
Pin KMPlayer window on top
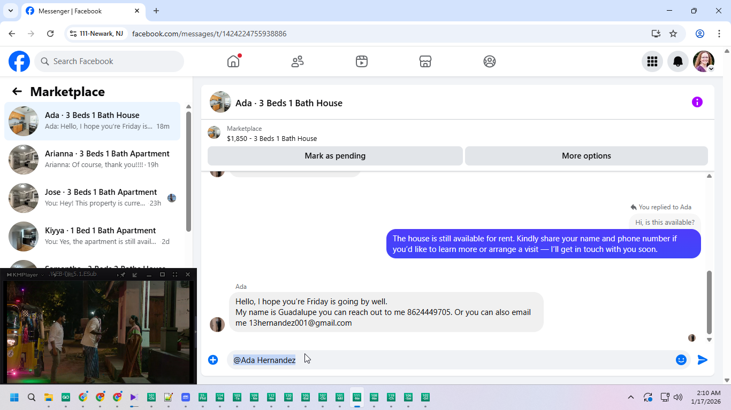pyautogui.click(x=122, y=274)
